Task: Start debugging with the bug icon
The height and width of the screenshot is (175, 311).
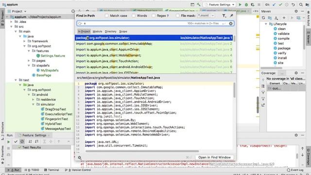Action: (x=246, y=4)
